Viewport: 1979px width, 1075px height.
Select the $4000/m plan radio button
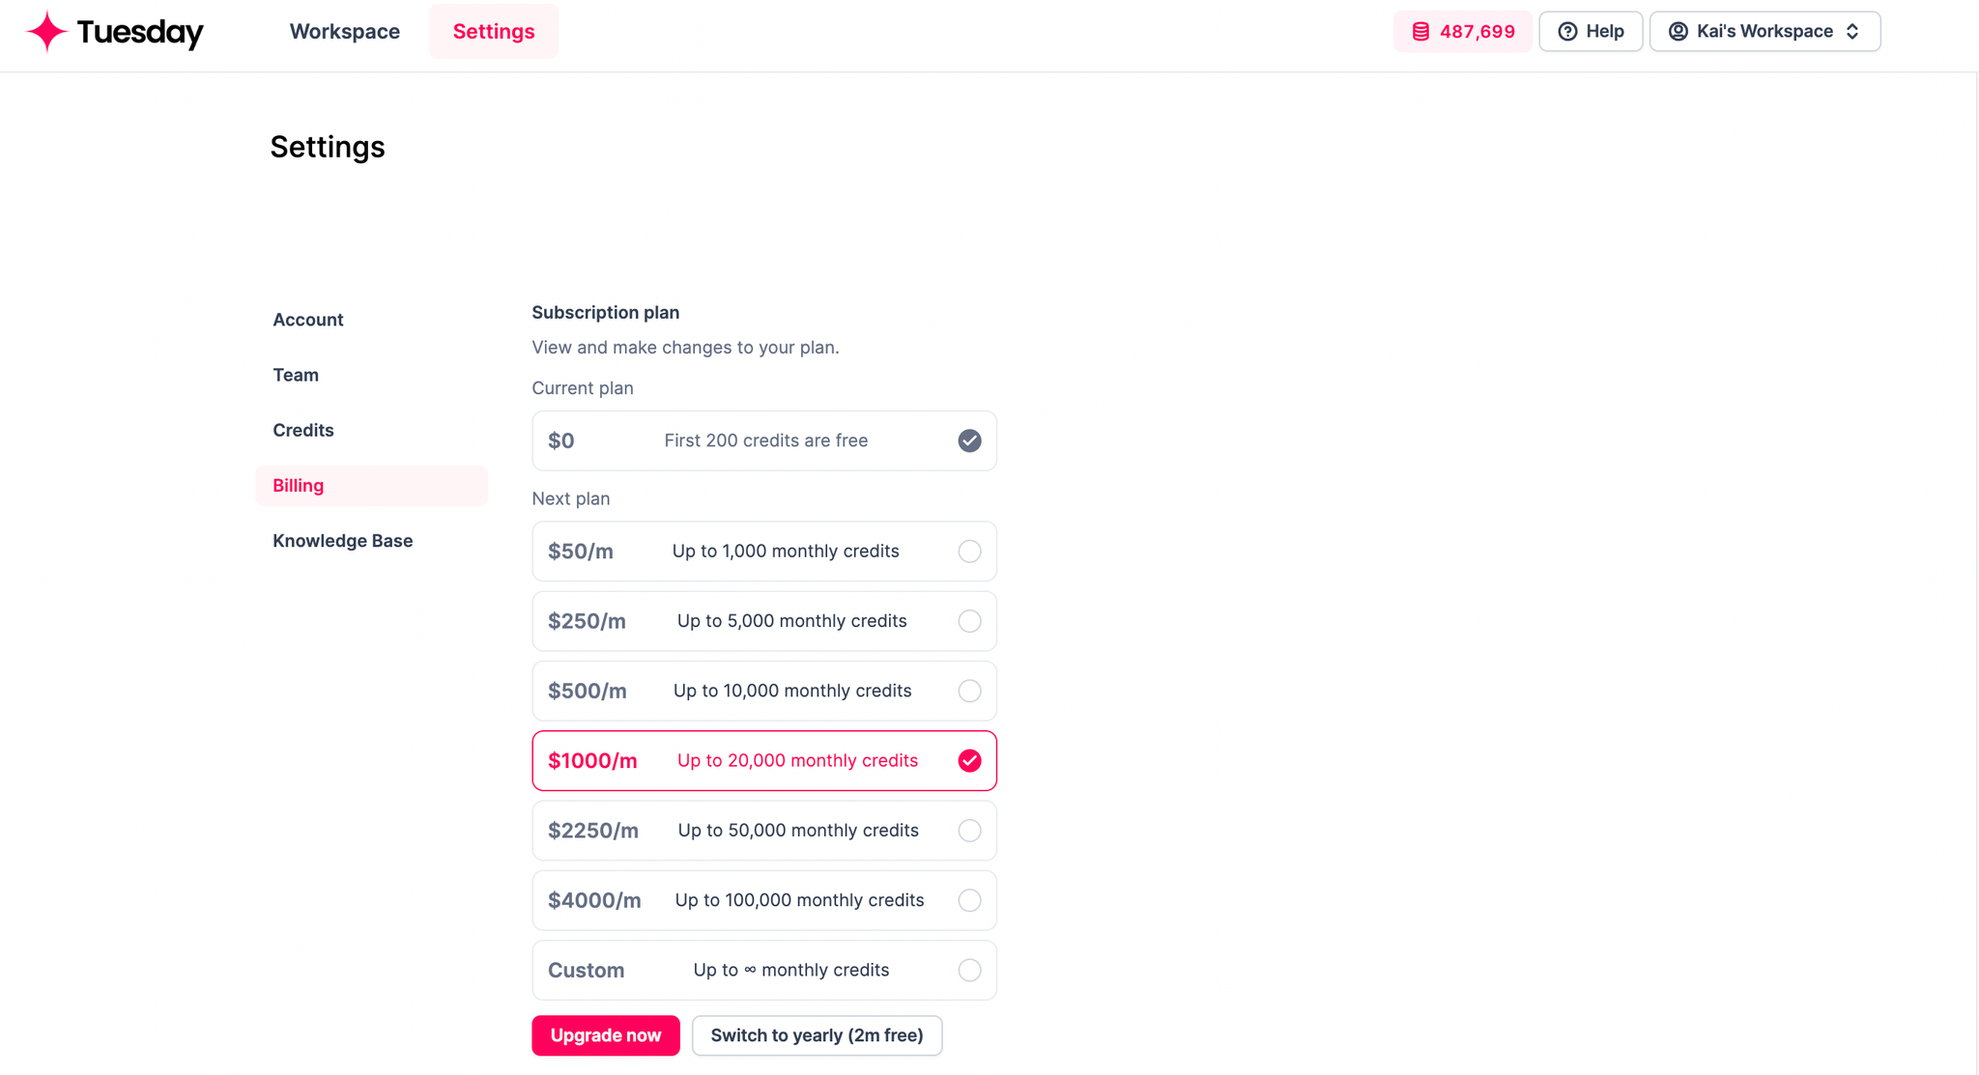tap(969, 900)
